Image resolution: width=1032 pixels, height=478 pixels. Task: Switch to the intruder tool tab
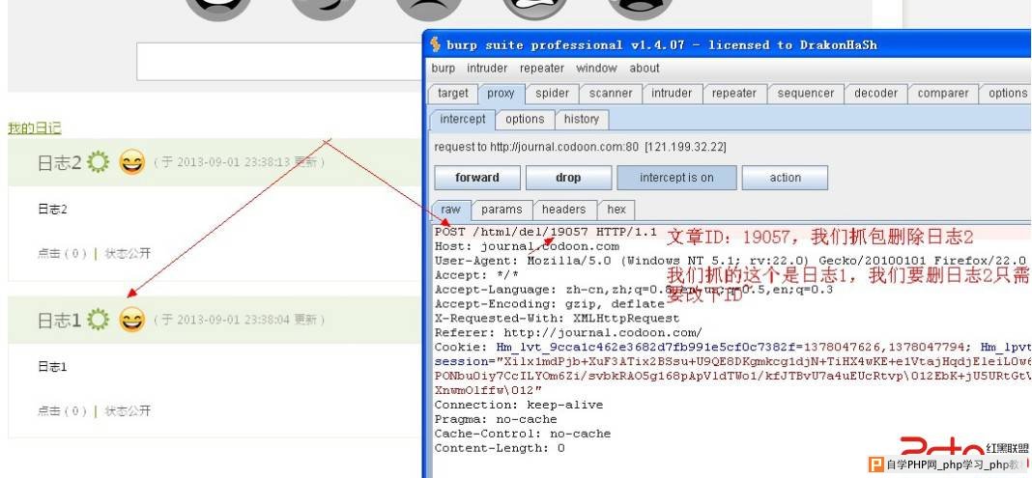672,94
